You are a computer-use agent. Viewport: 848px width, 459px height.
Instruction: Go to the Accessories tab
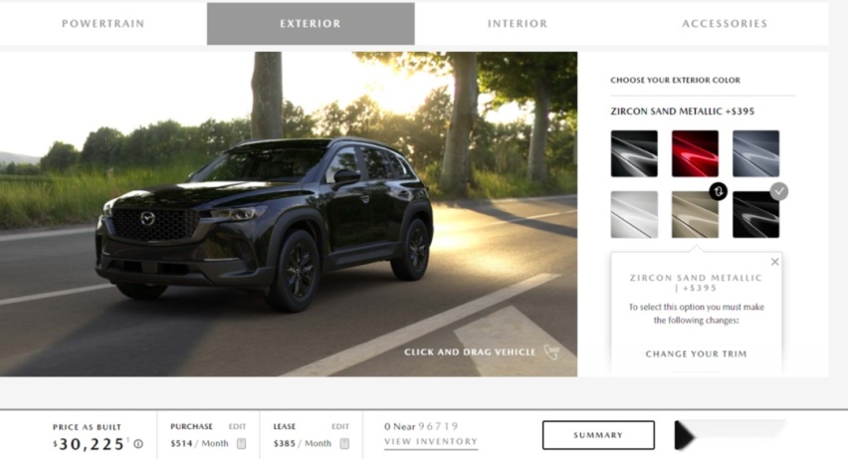click(725, 24)
